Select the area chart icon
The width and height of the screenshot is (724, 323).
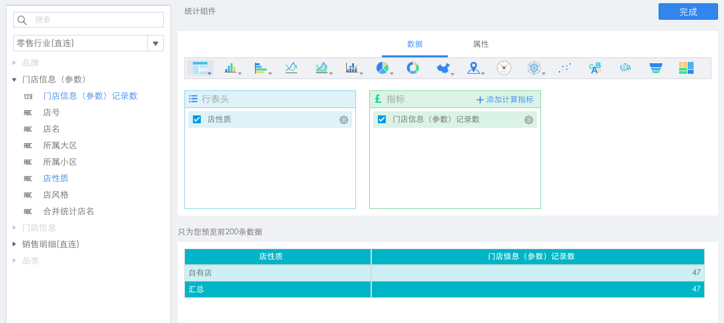click(321, 68)
